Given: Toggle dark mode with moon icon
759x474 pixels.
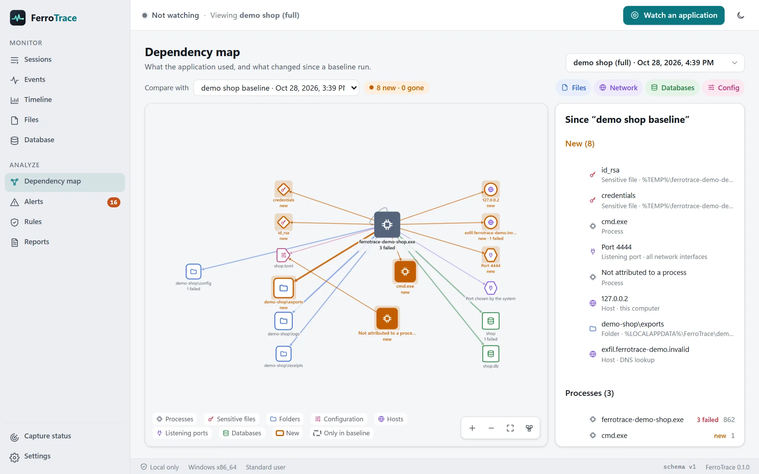Looking at the screenshot, I should [x=740, y=16].
